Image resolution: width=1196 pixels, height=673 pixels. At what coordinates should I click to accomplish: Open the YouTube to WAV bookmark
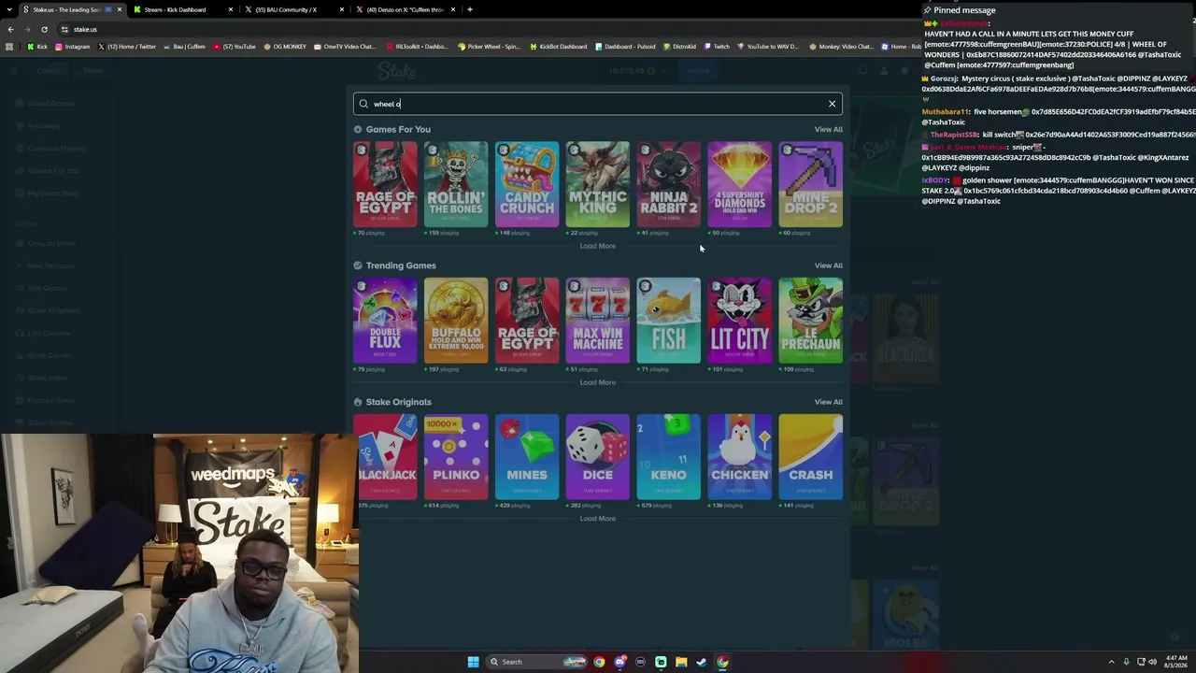pos(767,46)
